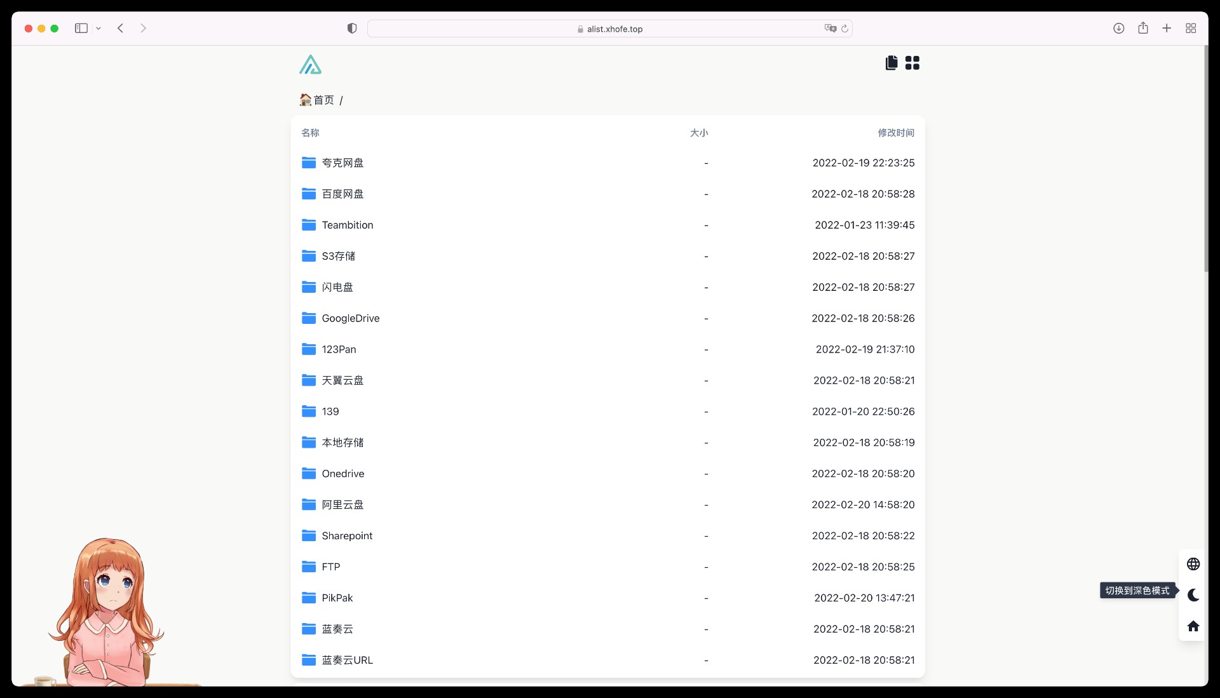Click 首页 breadcrumb link

pos(323,100)
